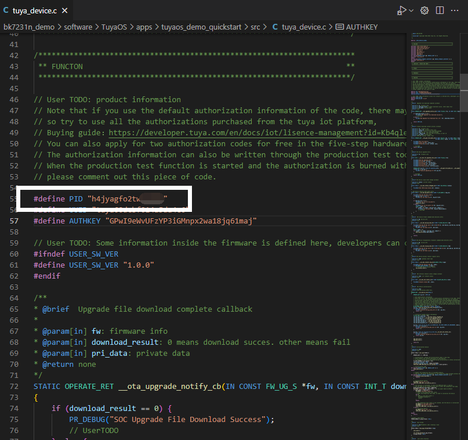The width and height of the screenshot is (468, 440).
Task: Click the Split Editor icon
Action: click(441, 10)
